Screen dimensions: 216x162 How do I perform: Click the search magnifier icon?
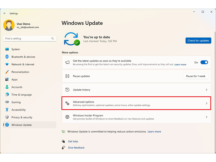(x=52, y=38)
